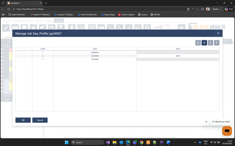Open File Explorer from the taskbar
This screenshot has width=235, height=146.
(x=114, y=143)
